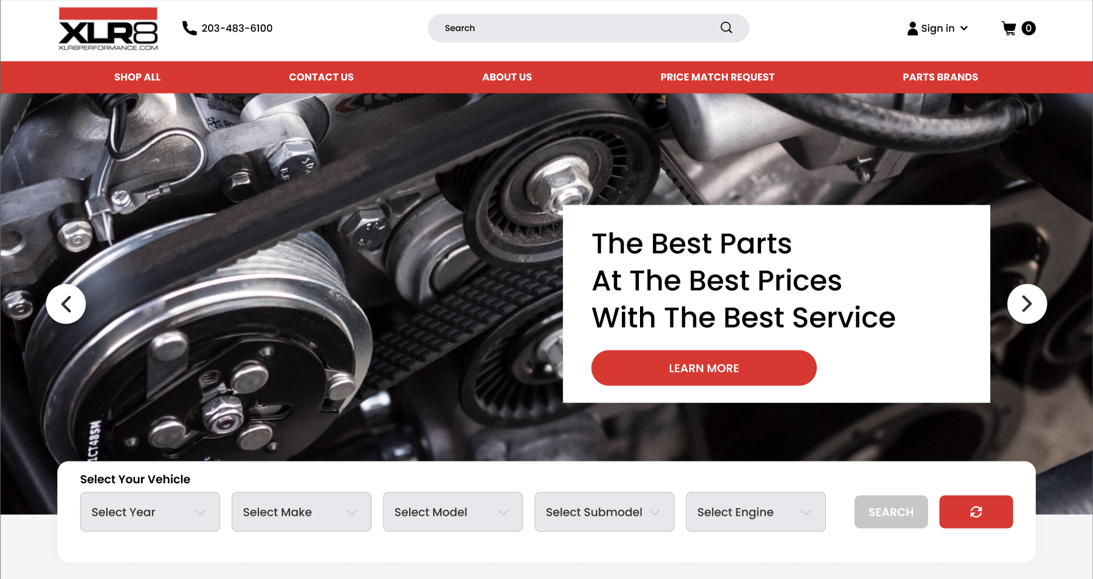Open the Select Model dropdown
The height and width of the screenshot is (579, 1093).
tap(453, 512)
